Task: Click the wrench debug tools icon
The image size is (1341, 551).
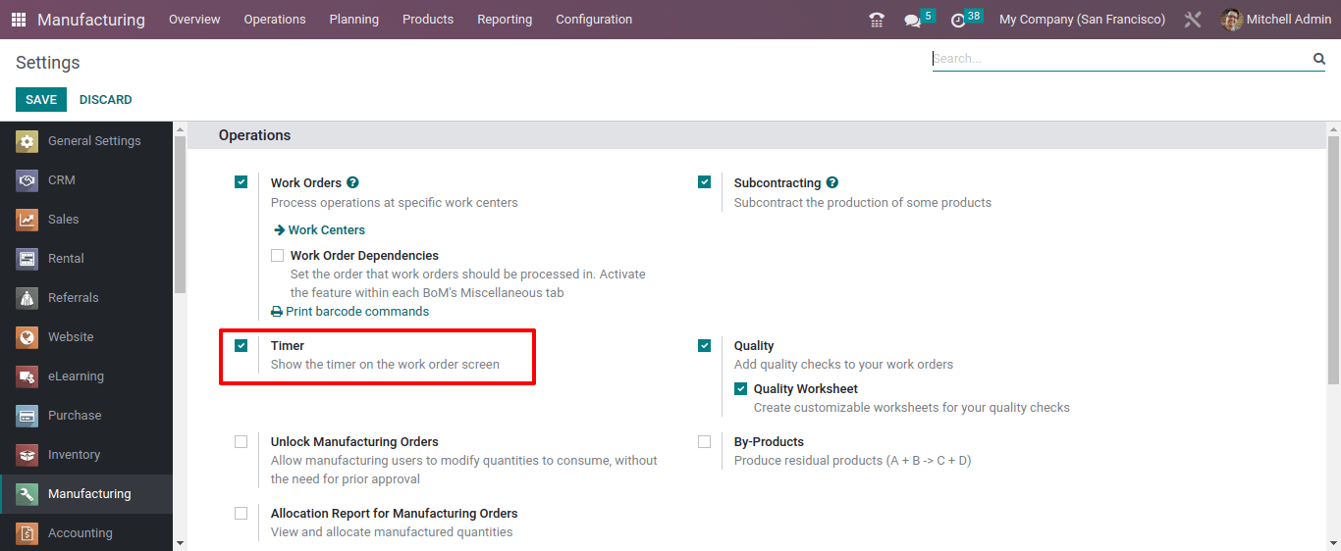Action: (x=1193, y=20)
